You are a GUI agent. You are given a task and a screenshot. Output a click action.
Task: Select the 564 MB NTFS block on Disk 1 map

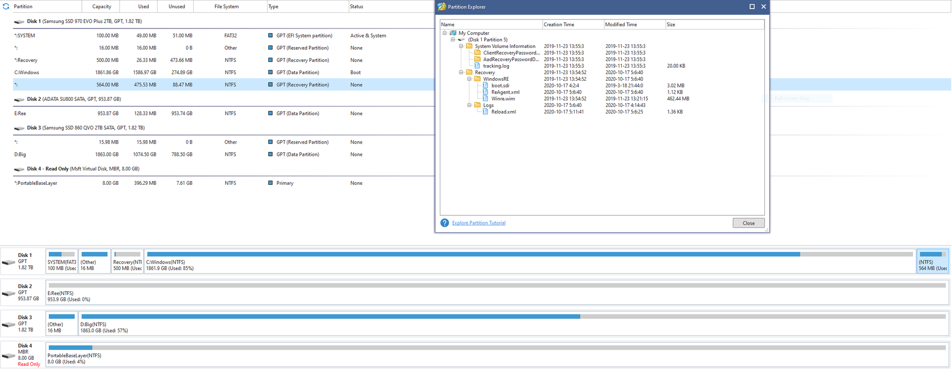coord(932,261)
